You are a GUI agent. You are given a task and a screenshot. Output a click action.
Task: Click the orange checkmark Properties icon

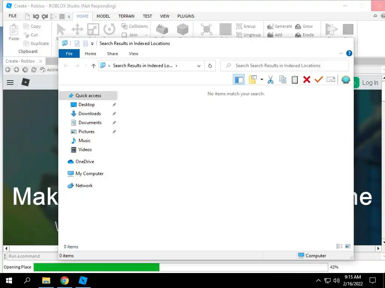click(x=319, y=79)
